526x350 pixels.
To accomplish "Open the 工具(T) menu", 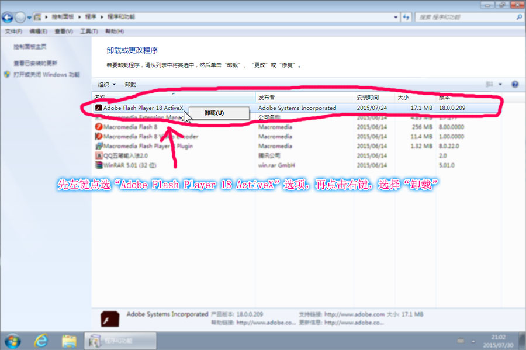I will coord(89,31).
